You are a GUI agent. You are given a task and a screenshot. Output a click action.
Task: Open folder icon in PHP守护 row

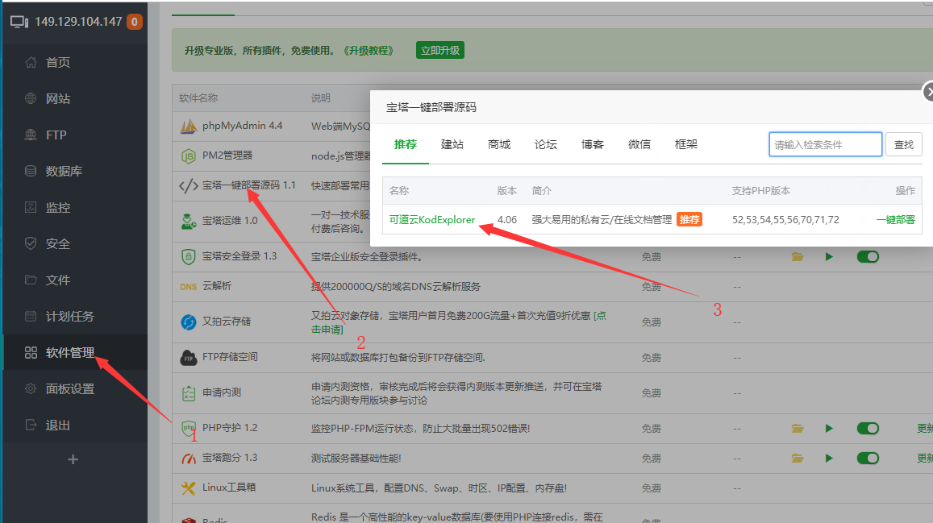pyautogui.click(x=798, y=428)
